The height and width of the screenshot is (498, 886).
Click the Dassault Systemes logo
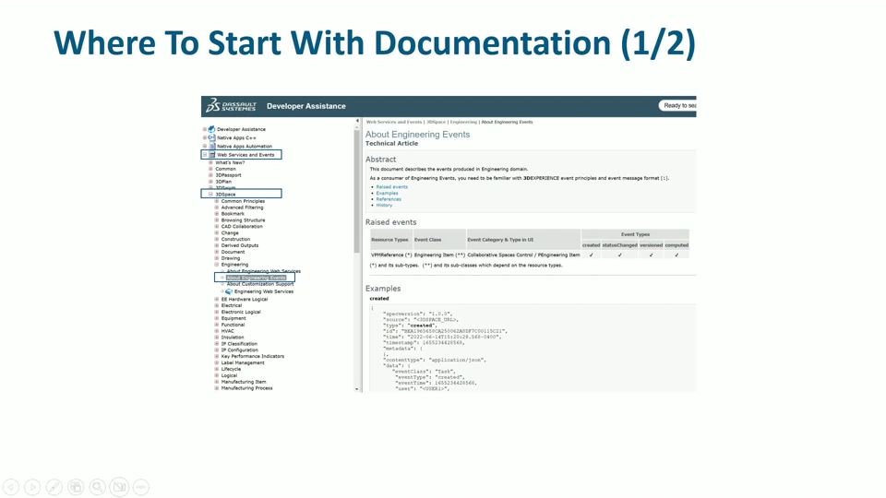[x=231, y=105]
